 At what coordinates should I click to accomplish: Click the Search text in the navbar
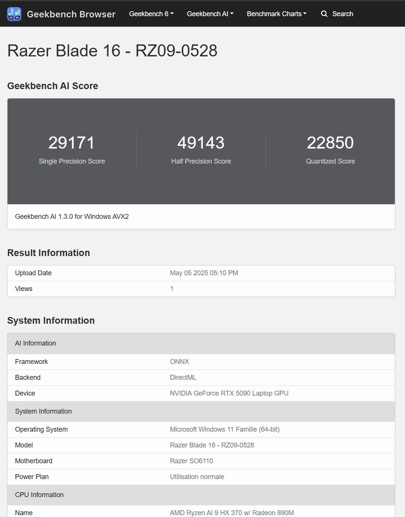click(x=343, y=14)
